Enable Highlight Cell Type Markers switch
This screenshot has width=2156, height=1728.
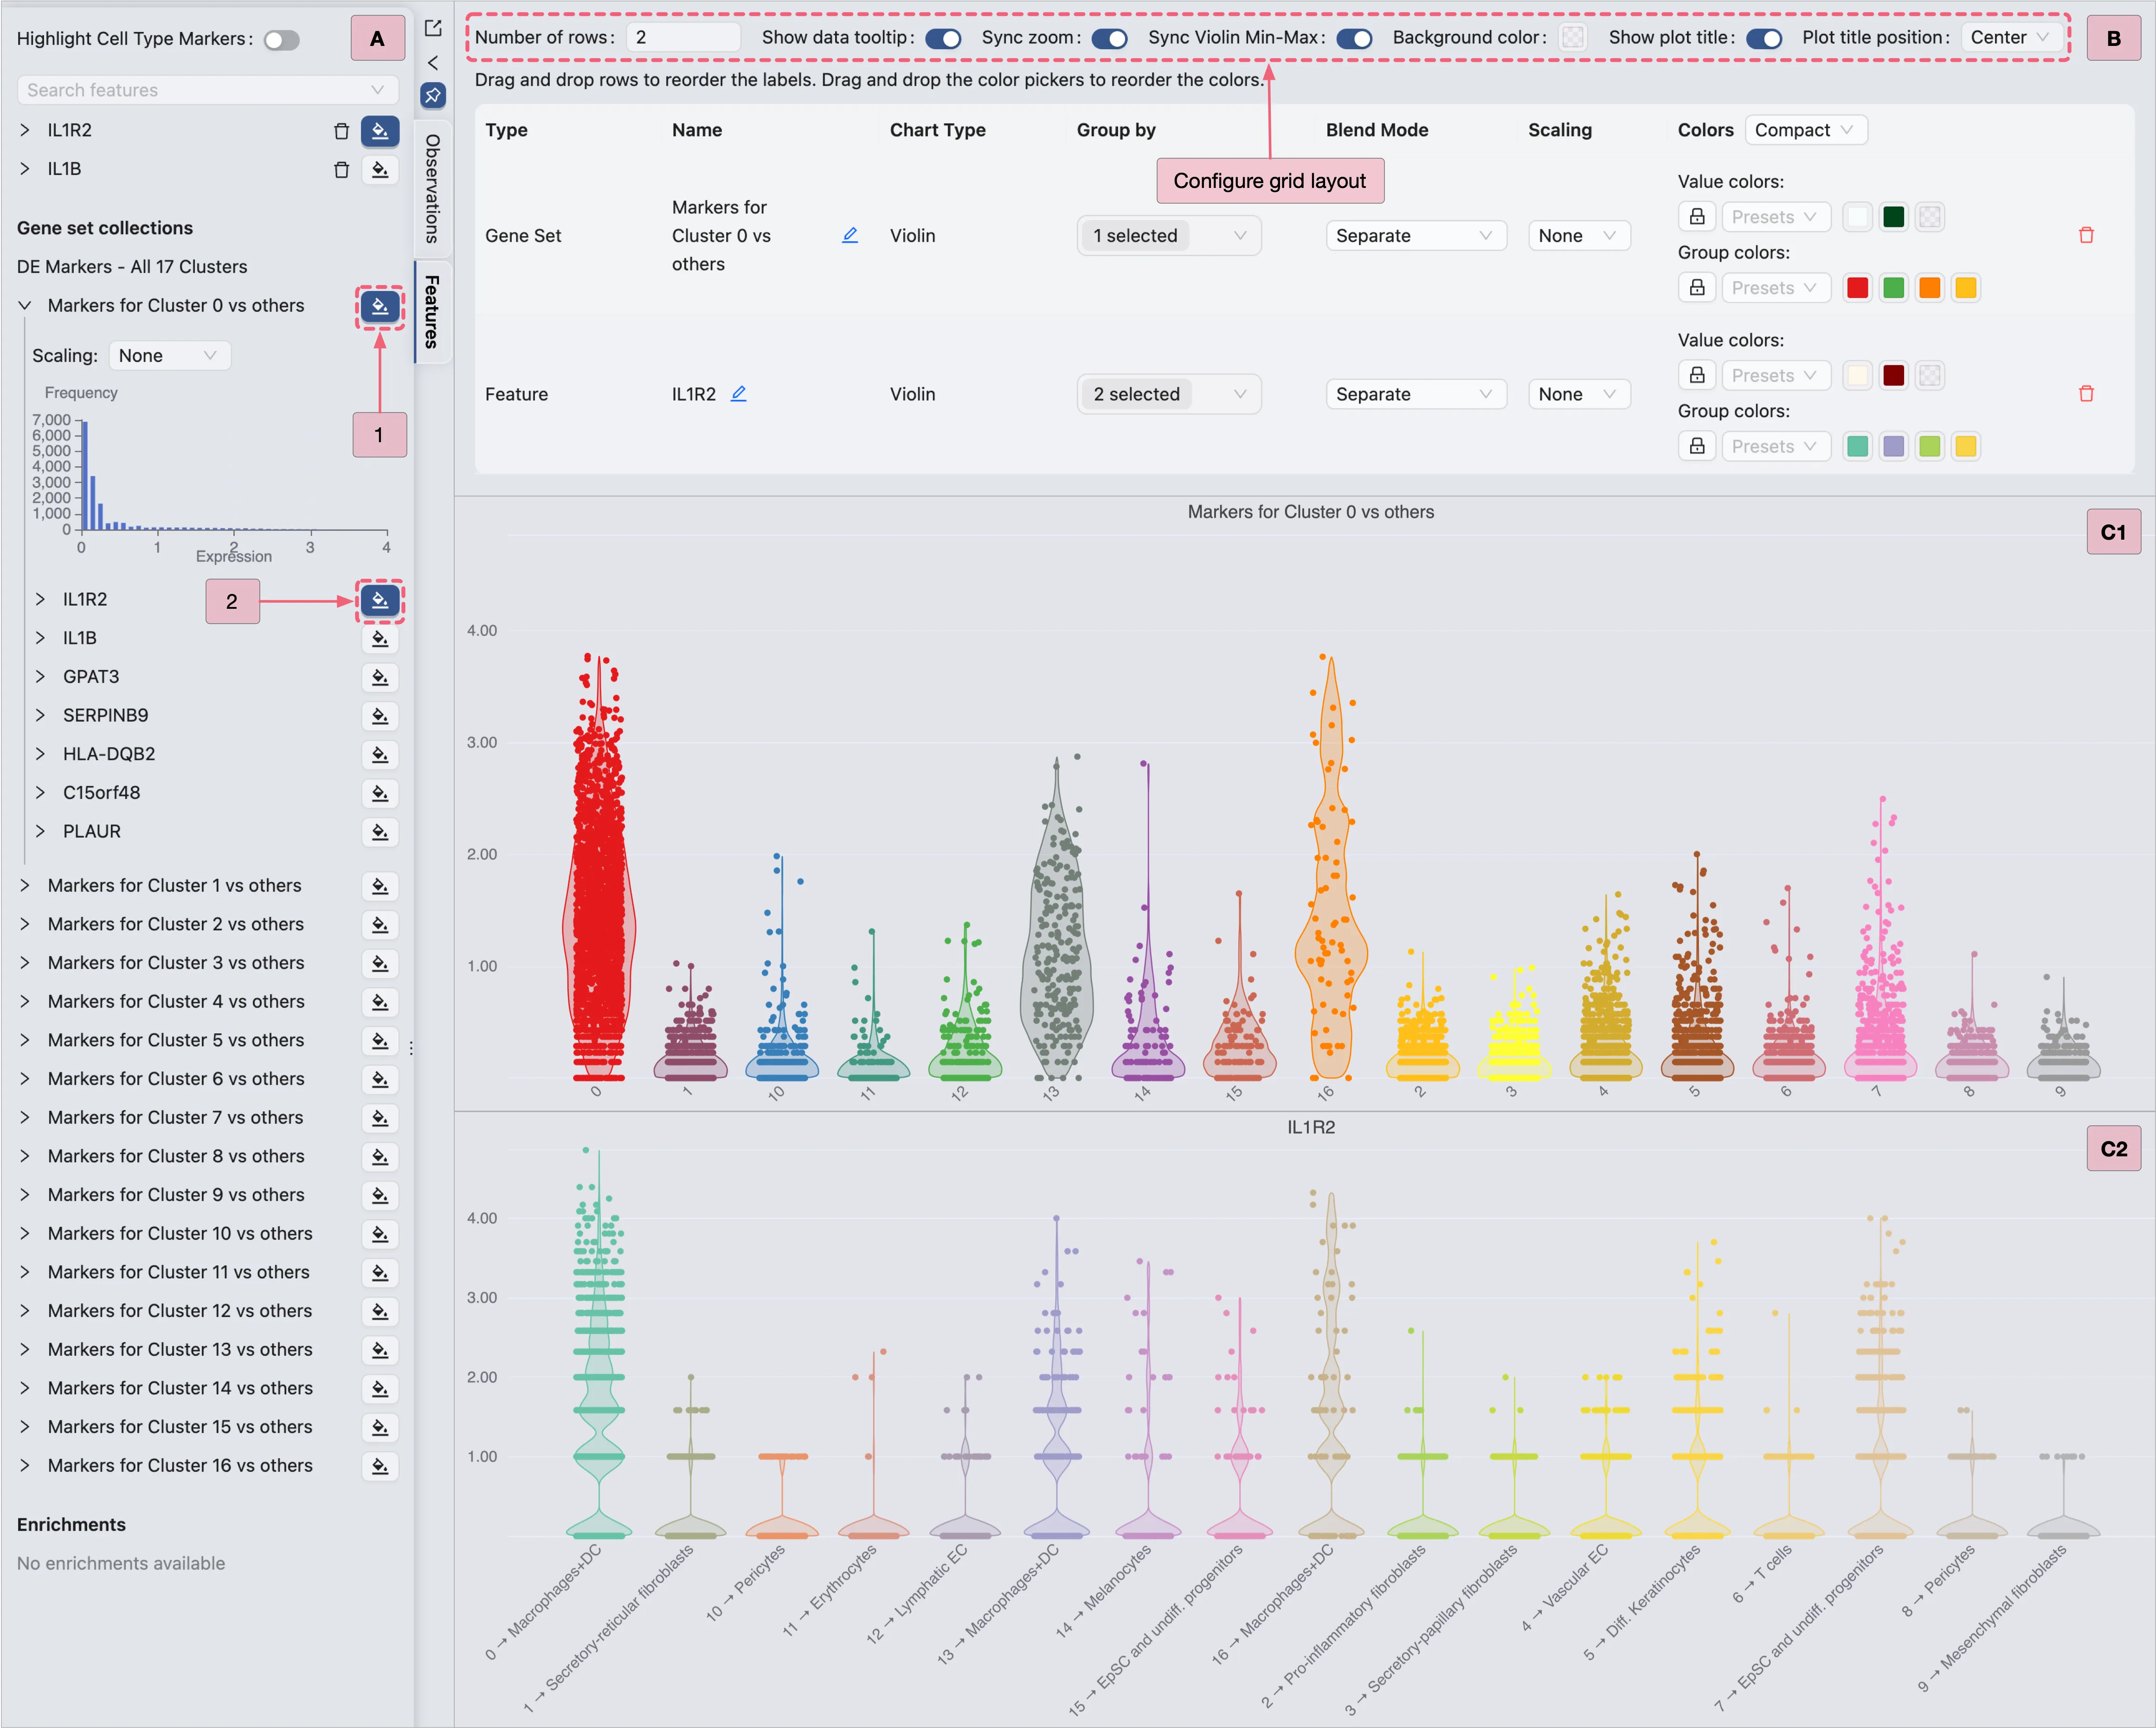282,40
